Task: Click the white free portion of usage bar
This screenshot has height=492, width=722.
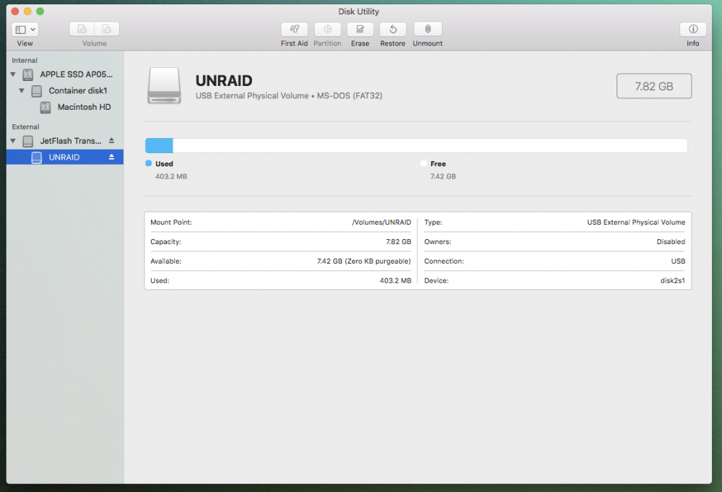Action: pyautogui.click(x=430, y=145)
